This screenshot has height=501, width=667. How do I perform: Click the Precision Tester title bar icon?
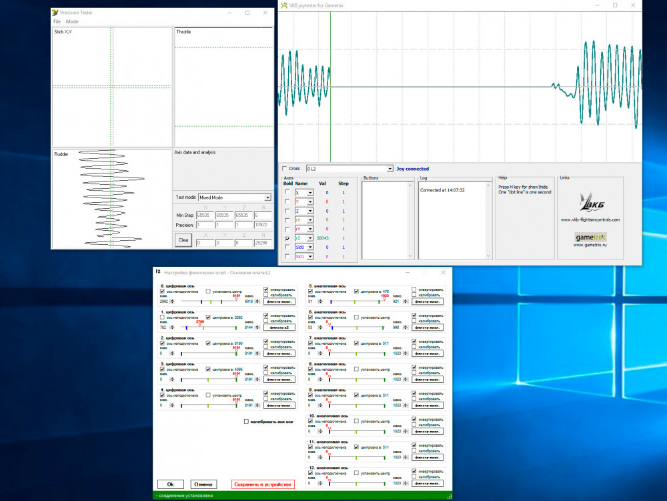point(55,13)
